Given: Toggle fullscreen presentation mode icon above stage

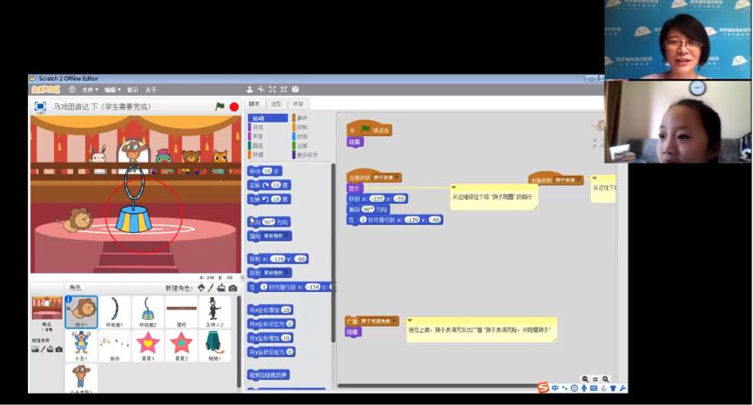Looking at the screenshot, I should pos(40,106).
